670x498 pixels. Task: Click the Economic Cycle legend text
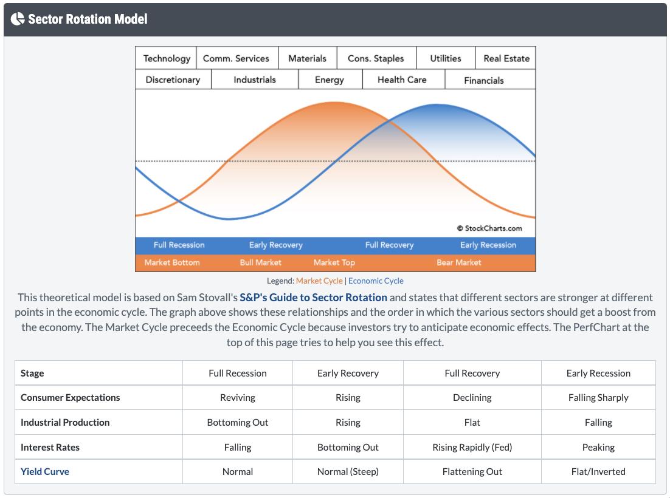tap(376, 281)
